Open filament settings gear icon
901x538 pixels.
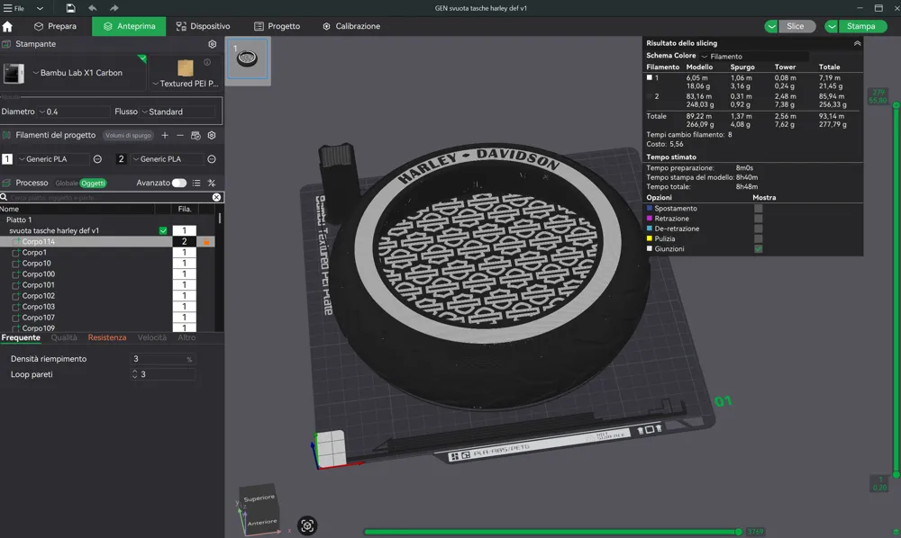(212, 135)
